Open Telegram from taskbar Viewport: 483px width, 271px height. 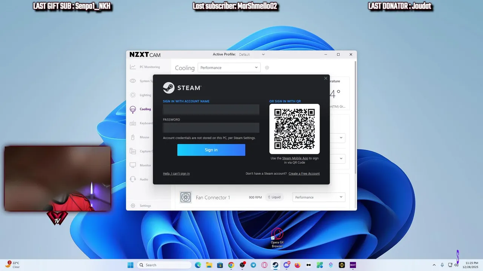click(x=253, y=265)
